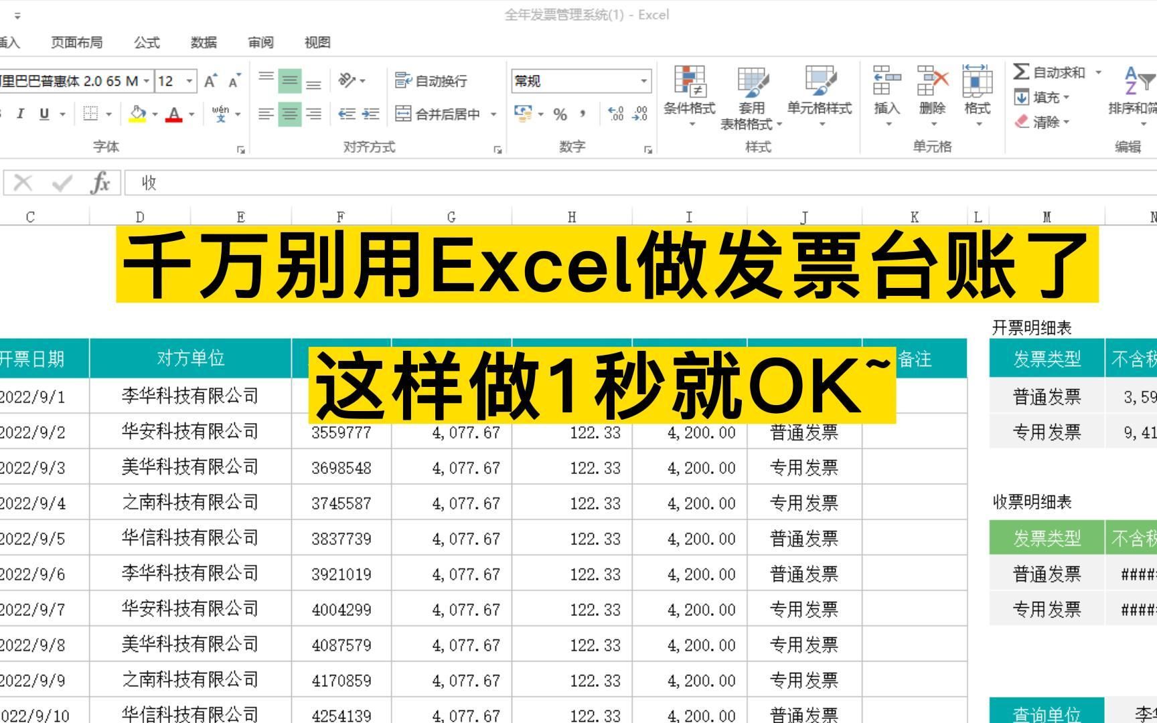This screenshot has height=723, width=1157.
Task: Click the cell borders icon
Action: click(90, 114)
